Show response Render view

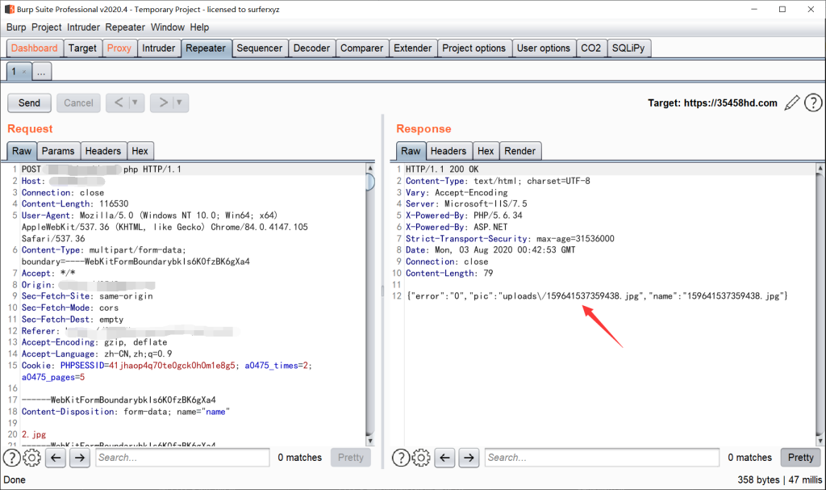point(520,151)
